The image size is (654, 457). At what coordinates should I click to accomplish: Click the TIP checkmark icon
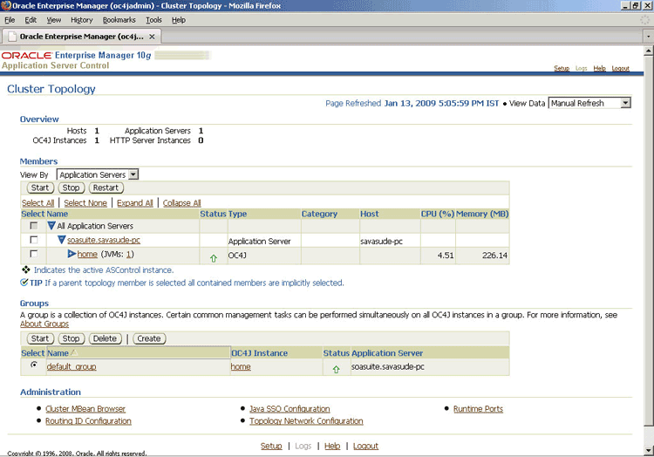pos(24,283)
